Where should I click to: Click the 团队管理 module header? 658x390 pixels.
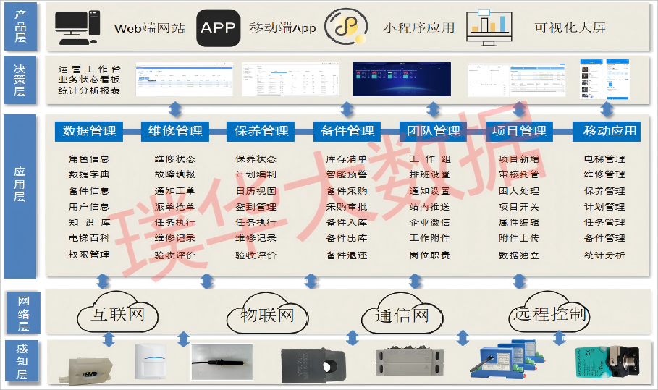(433, 131)
